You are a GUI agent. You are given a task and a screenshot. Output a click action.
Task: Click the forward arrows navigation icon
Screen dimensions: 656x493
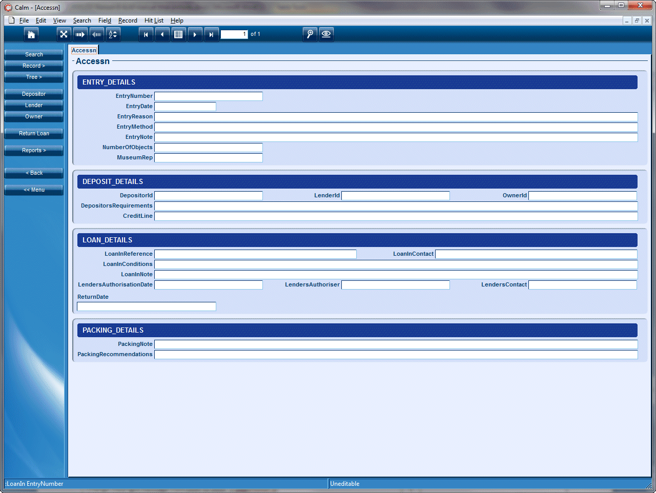(x=80, y=34)
